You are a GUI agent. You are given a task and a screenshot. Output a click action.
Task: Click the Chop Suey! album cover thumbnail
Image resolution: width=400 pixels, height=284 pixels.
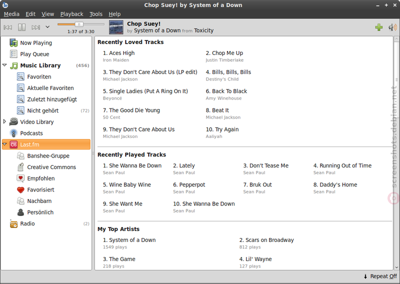116,27
